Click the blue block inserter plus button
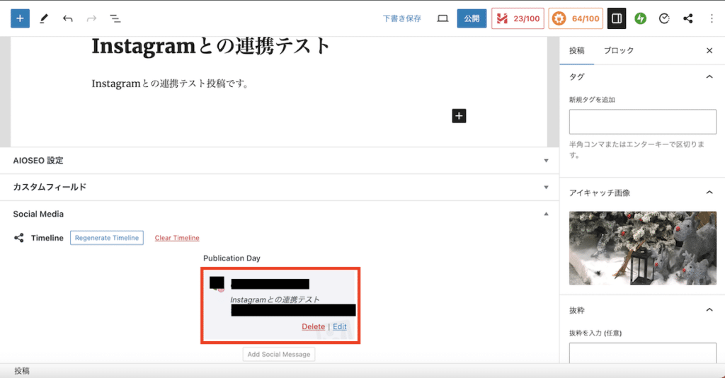 click(x=20, y=18)
